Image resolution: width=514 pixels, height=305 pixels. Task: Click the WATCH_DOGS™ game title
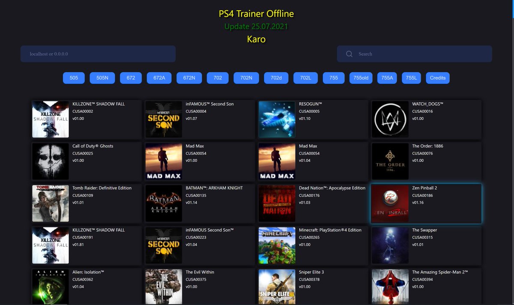[x=427, y=104]
